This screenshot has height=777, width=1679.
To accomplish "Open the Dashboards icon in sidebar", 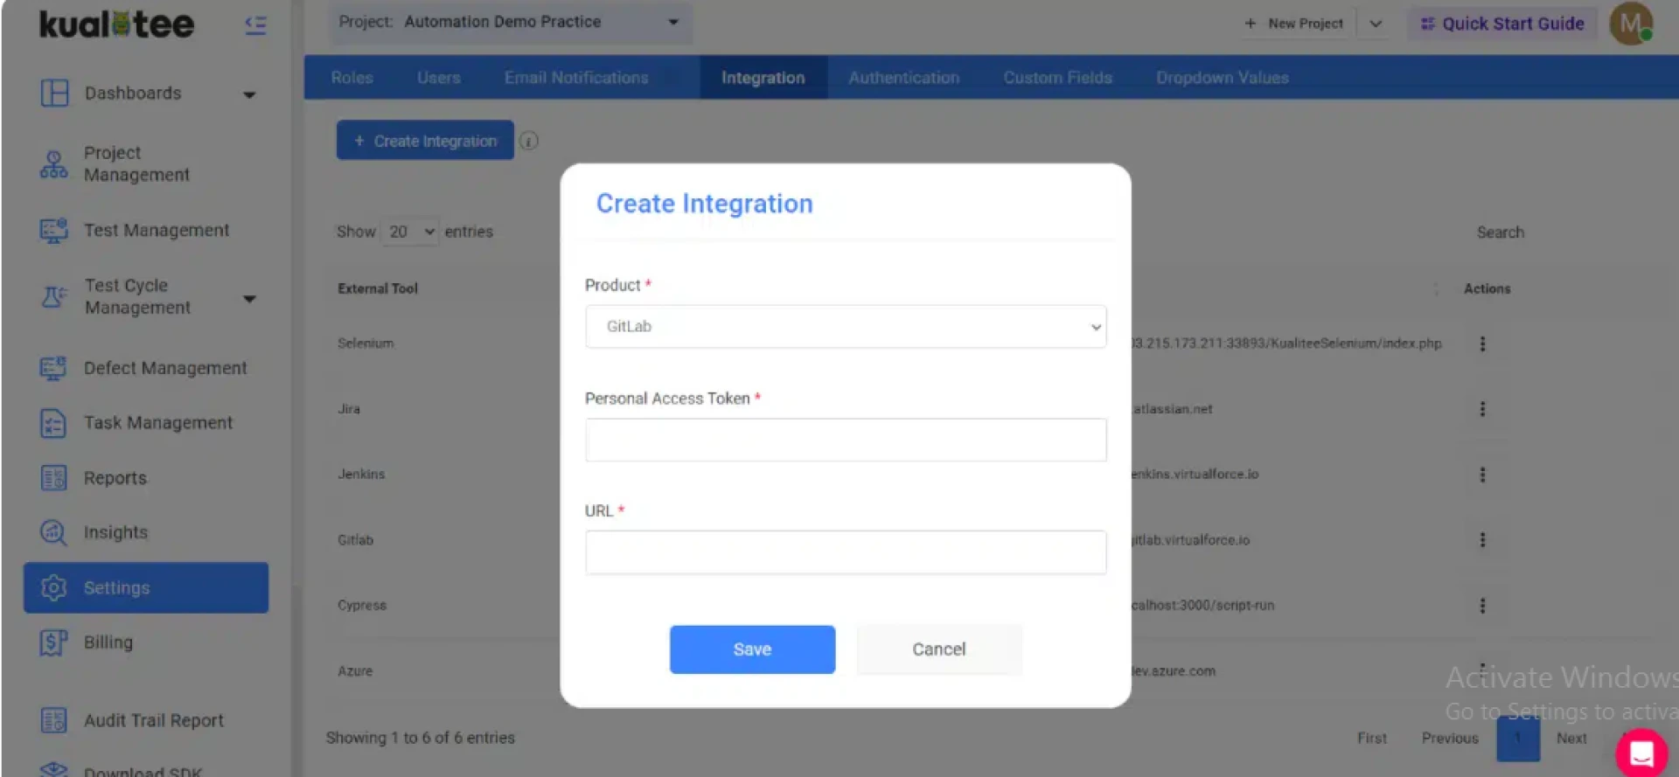I will pos(54,93).
